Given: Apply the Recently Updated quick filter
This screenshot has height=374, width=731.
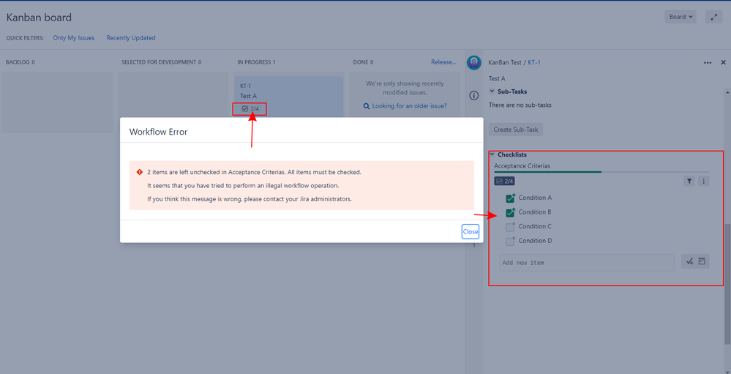Looking at the screenshot, I should pyautogui.click(x=131, y=38).
